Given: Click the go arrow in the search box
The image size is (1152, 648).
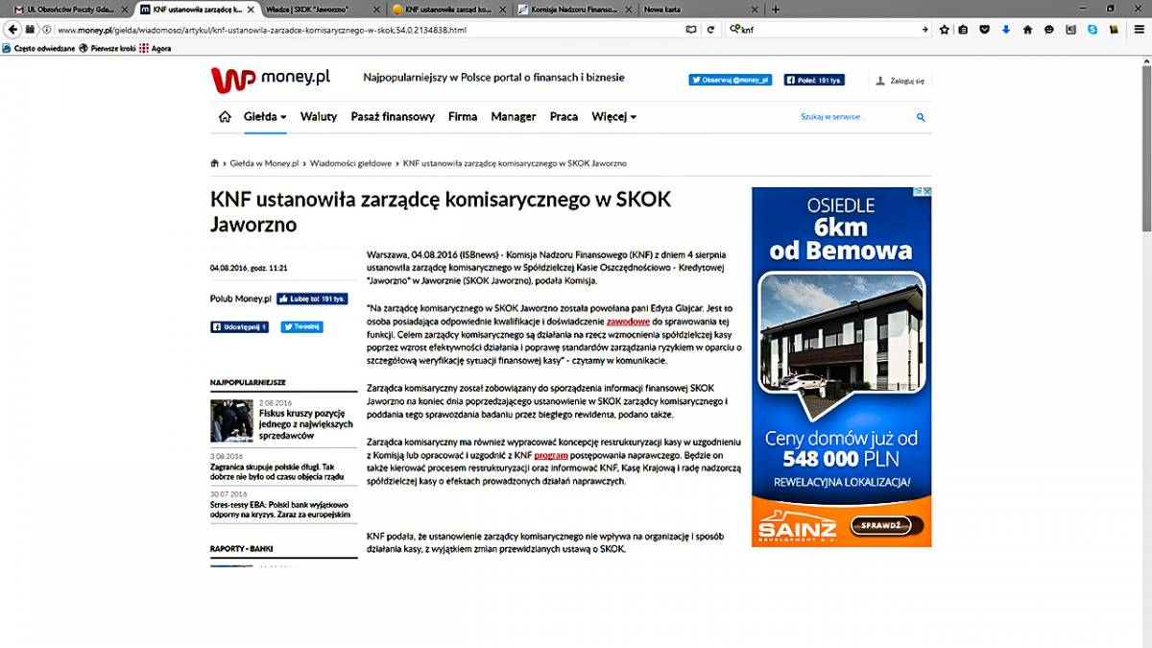Looking at the screenshot, I should [x=926, y=30].
